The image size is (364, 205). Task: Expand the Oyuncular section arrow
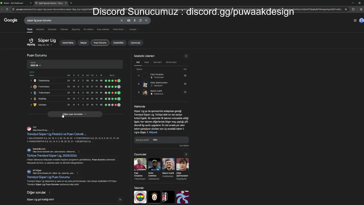186,154
